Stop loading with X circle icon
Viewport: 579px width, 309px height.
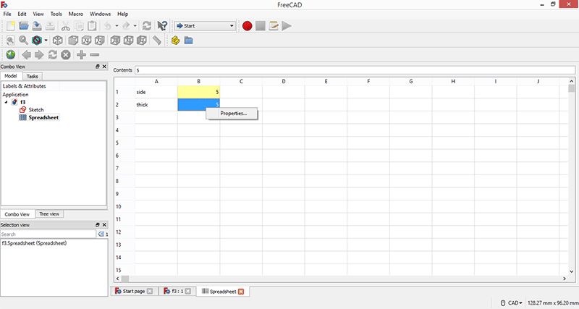click(66, 55)
